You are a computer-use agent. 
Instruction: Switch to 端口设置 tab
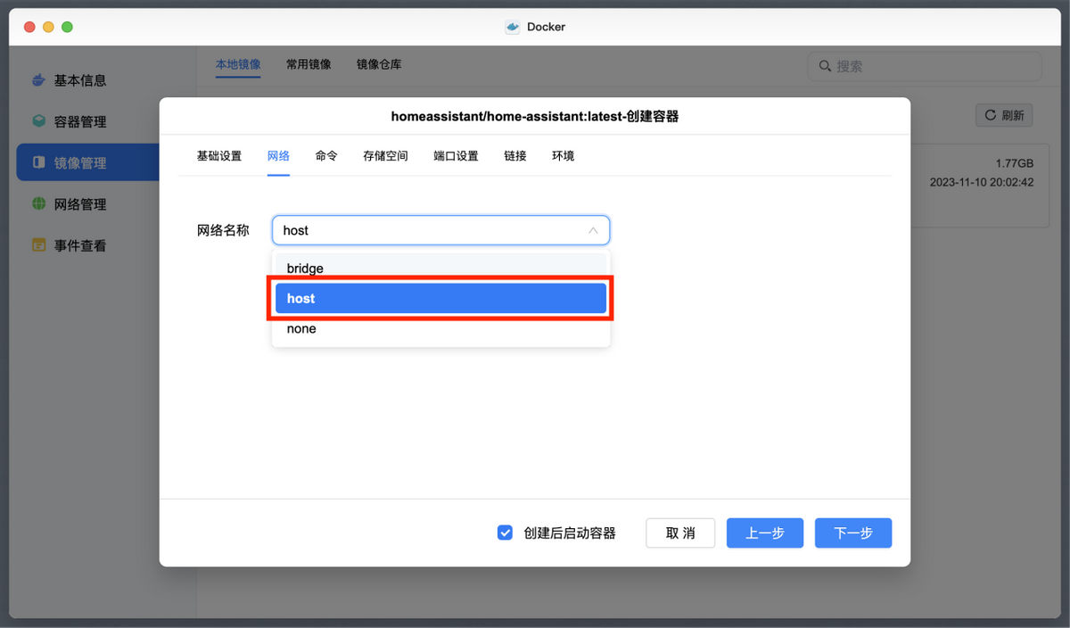tap(457, 156)
